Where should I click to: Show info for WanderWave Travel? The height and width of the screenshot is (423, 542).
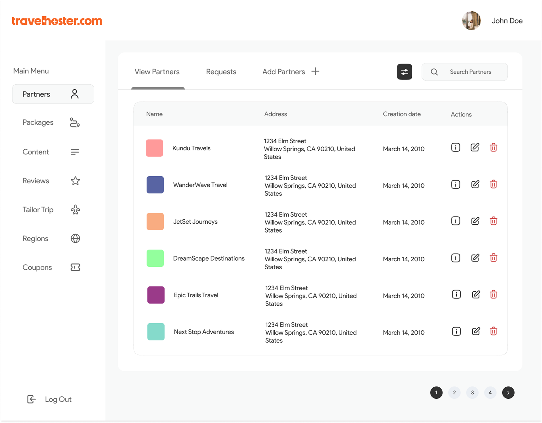tap(455, 185)
